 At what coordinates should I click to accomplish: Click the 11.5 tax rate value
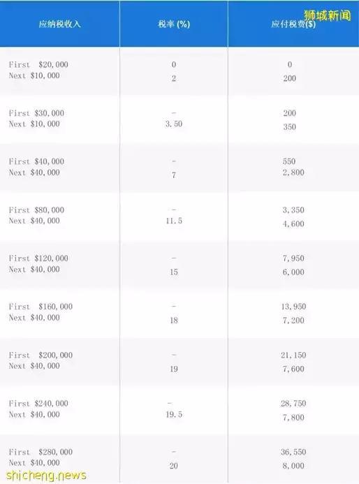click(174, 221)
